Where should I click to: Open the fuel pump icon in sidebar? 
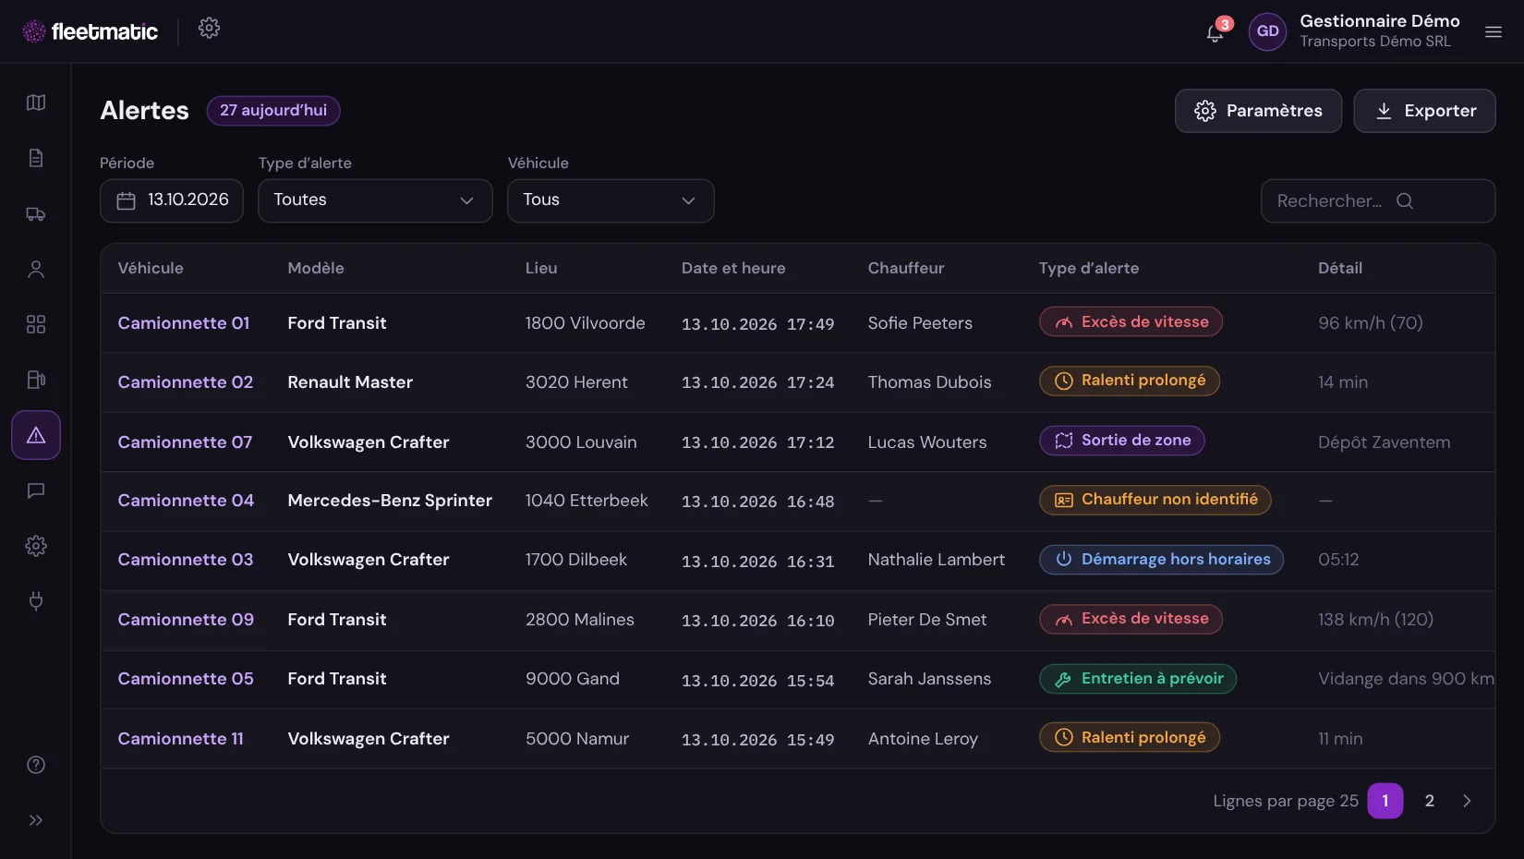click(36, 380)
